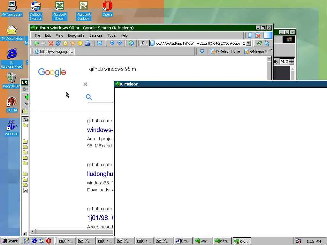Open the 'liudonghu' search result link
Viewport: 327px width, 245px height.
pyautogui.click(x=100, y=174)
